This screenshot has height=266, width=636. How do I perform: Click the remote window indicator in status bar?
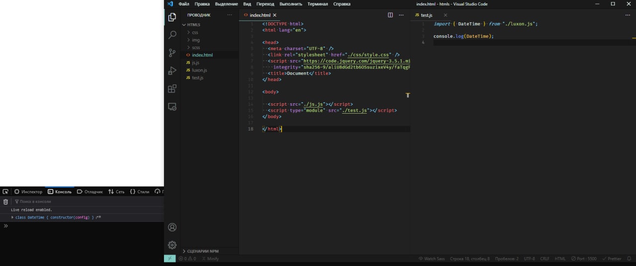coord(169,259)
